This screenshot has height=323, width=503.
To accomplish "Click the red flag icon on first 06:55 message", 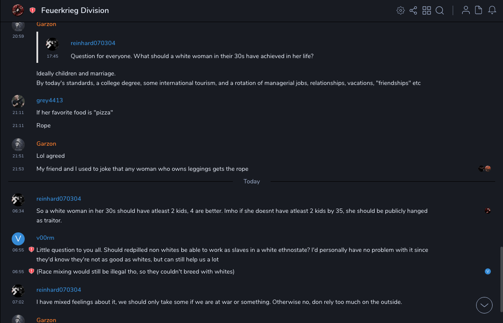I will click(x=31, y=250).
